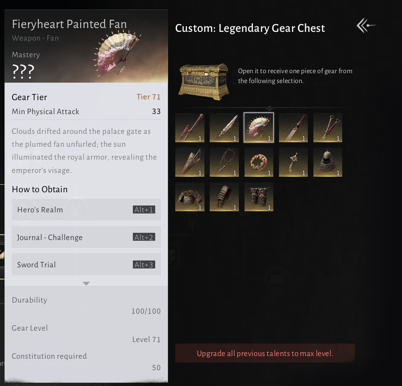The image size is (402, 386).
Task: Pick the chest armor gear icon
Action: click(190, 197)
